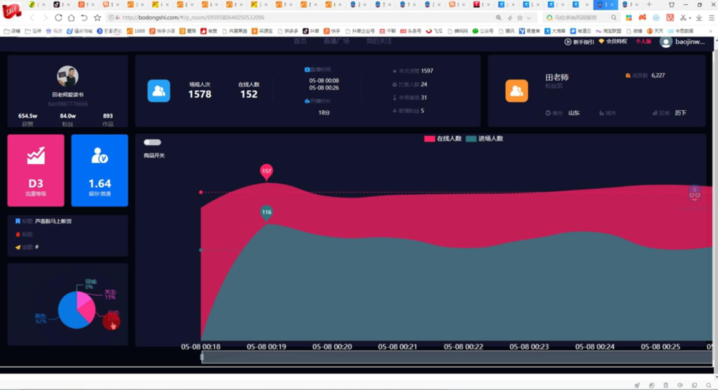
Task: Toggle the 在线人数 legend series
Action: coord(443,138)
